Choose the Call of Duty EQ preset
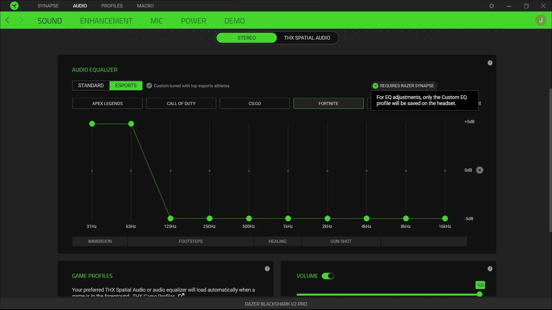 click(x=181, y=103)
